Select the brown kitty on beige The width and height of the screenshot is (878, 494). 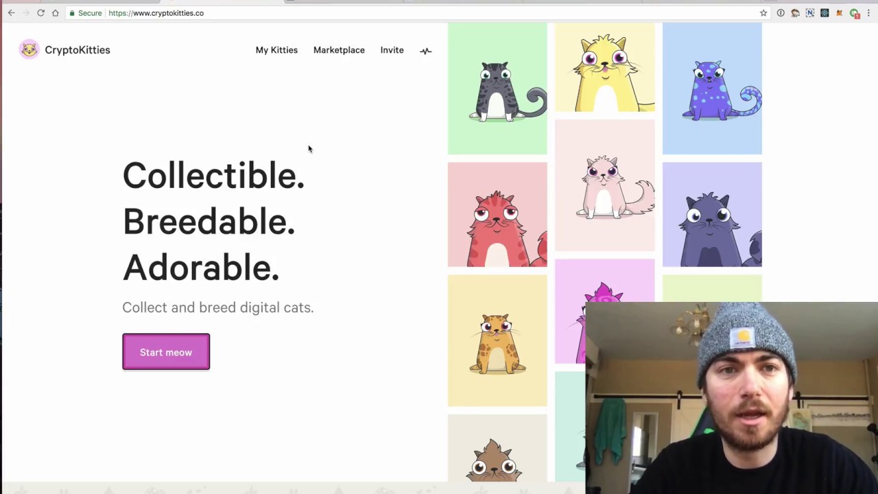[x=497, y=448]
